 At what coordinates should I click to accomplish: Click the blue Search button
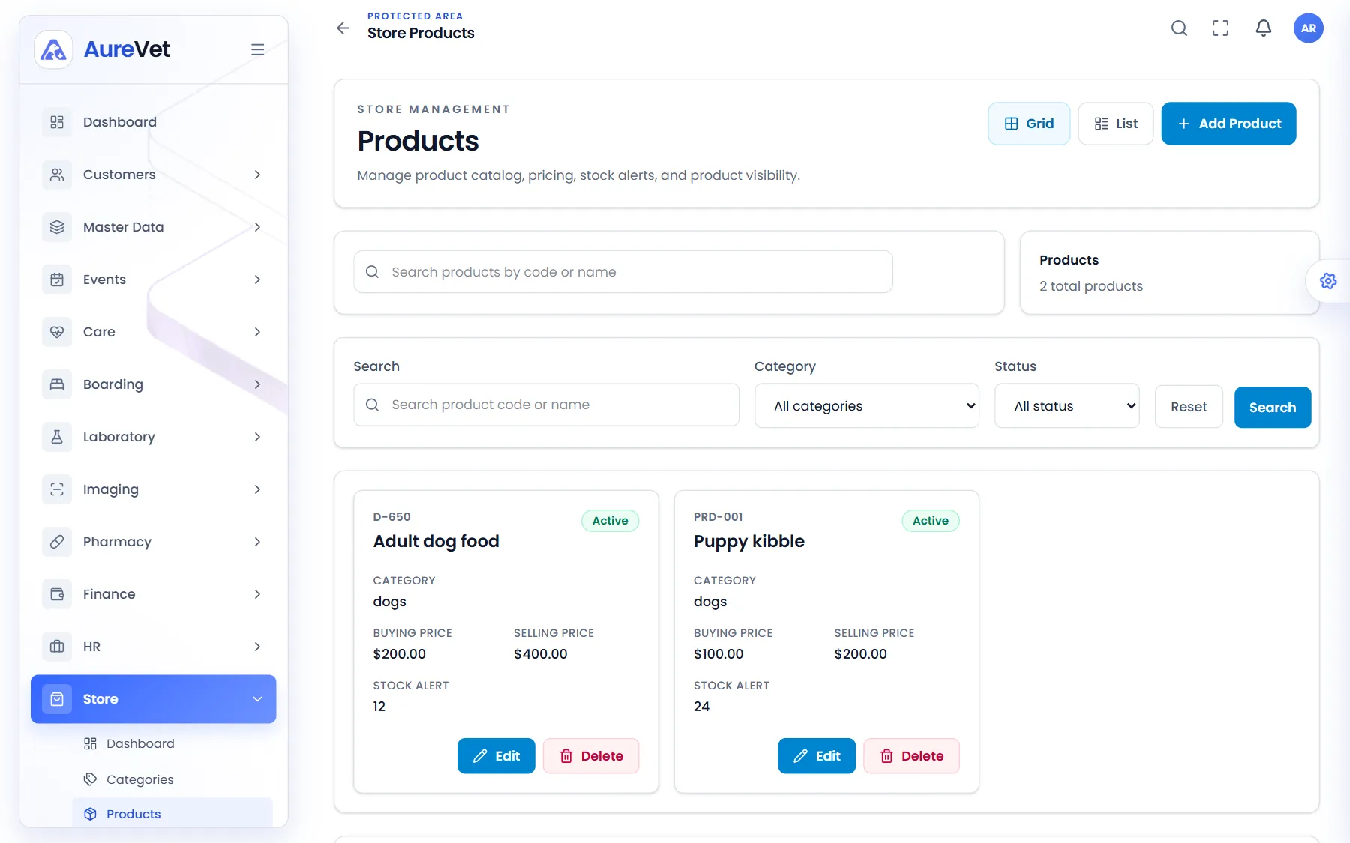pos(1273,408)
